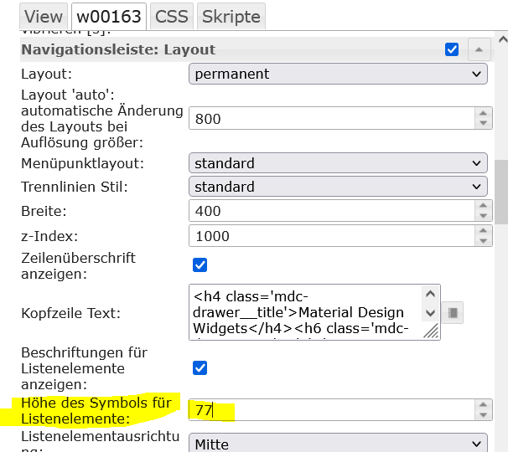Viewport: 508px width, 452px height.
Task: Decrease the Breite value
Action: (484, 216)
